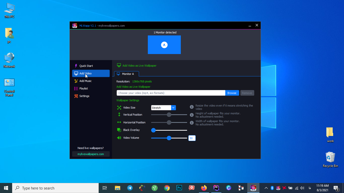Click the Video Size expand-arrows icon
The image size is (344, 193).
coord(119,108)
